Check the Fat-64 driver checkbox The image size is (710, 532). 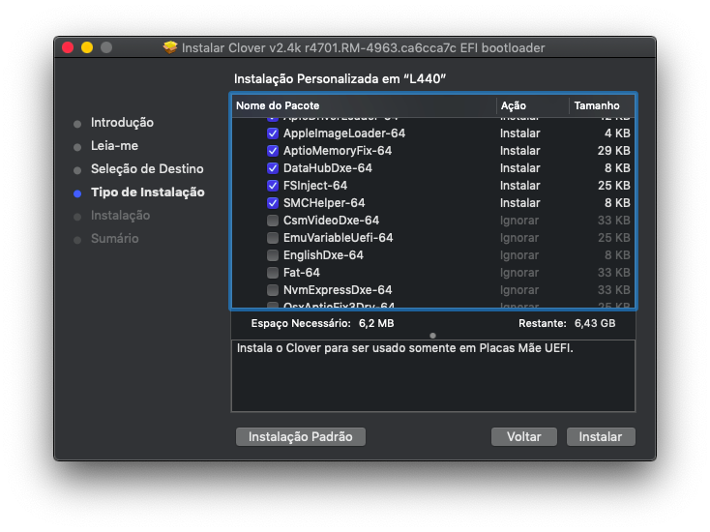pos(273,273)
